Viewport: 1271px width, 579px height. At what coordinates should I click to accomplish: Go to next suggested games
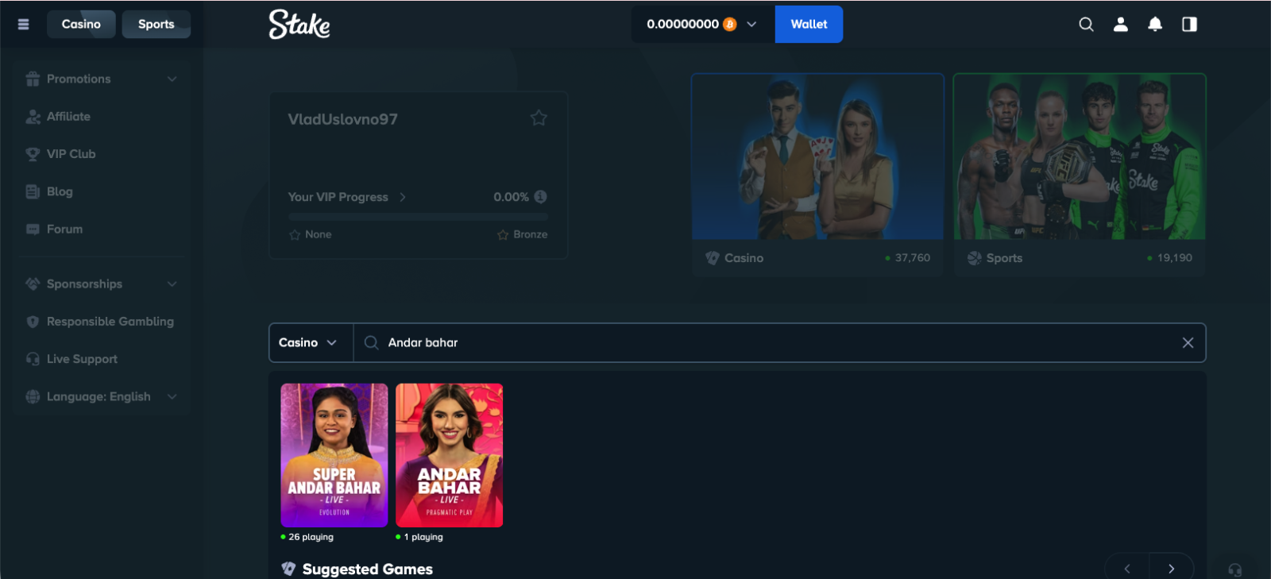[x=1171, y=569]
